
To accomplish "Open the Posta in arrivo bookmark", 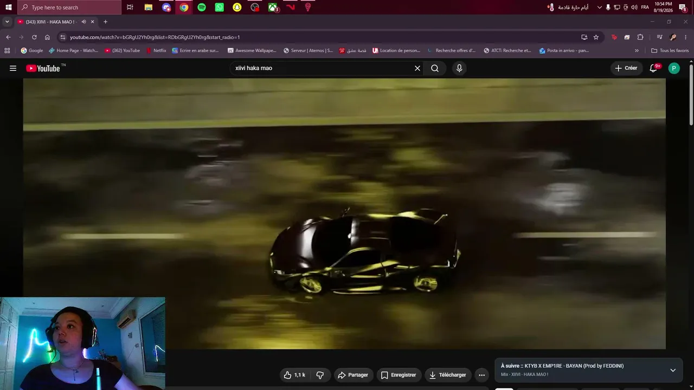I will pyautogui.click(x=564, y=50).
